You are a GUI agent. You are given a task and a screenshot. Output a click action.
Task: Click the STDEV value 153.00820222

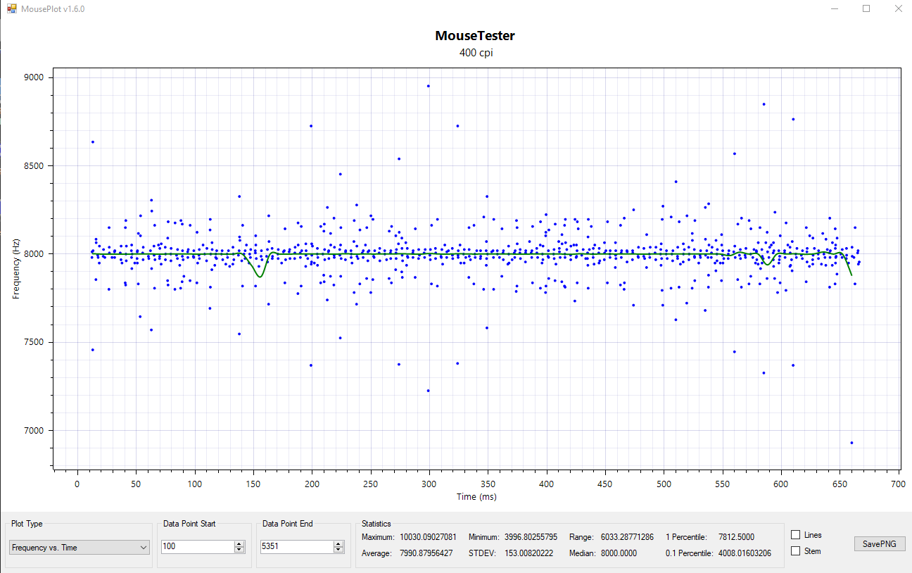coord(528,553)
